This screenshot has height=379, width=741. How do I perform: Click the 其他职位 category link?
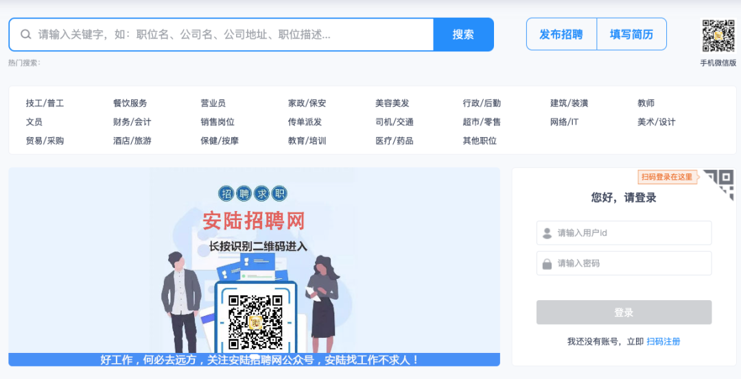[x=480, y=141]
